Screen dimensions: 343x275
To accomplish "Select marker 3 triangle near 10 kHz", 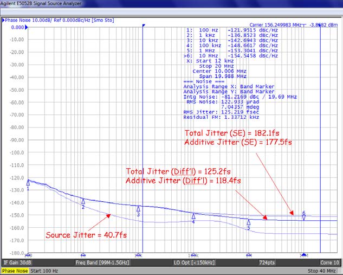I will point(138,209).
